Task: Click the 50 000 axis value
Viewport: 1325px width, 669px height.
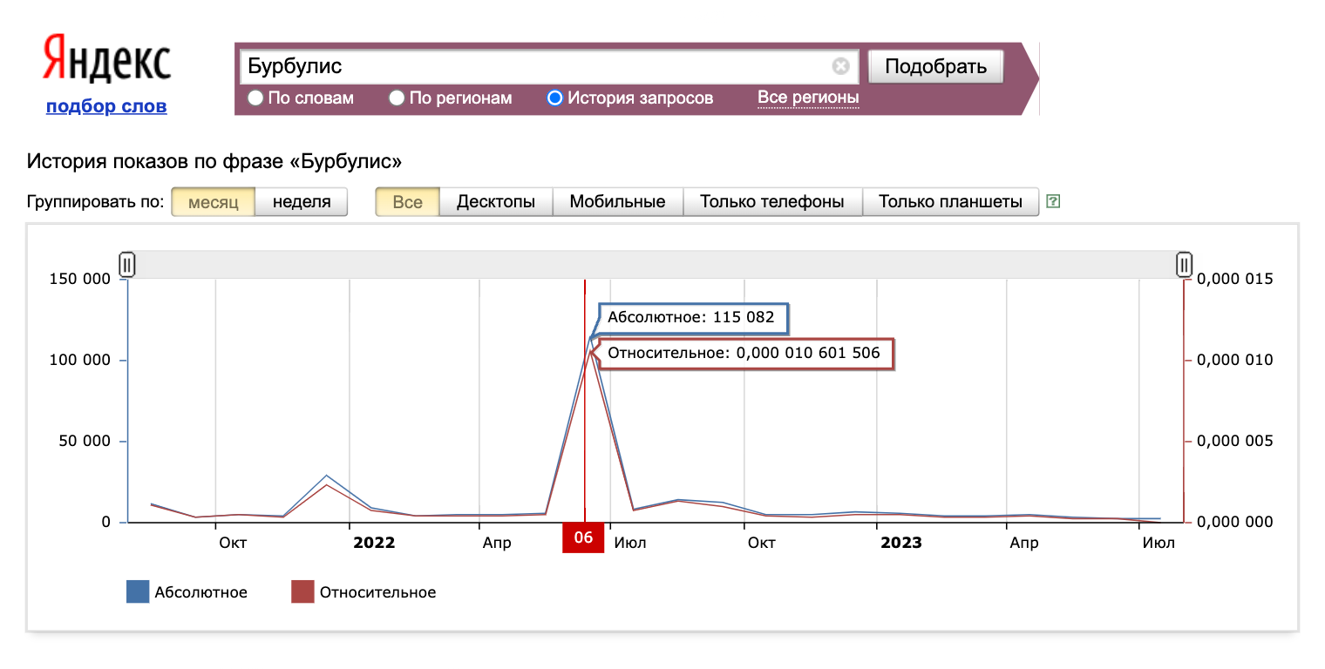Action: 86,441
